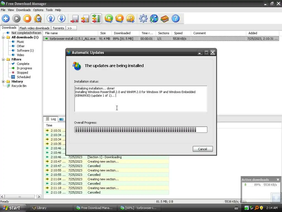Open the Tools menu
Image resolution: width=282 pixels, height=212 pixels.
pyautogui.click(x=49, y=10)
